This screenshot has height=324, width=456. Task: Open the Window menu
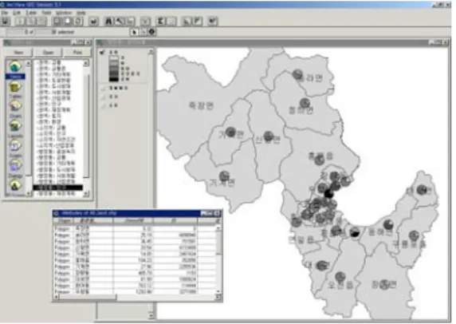[x=64, y=13]
